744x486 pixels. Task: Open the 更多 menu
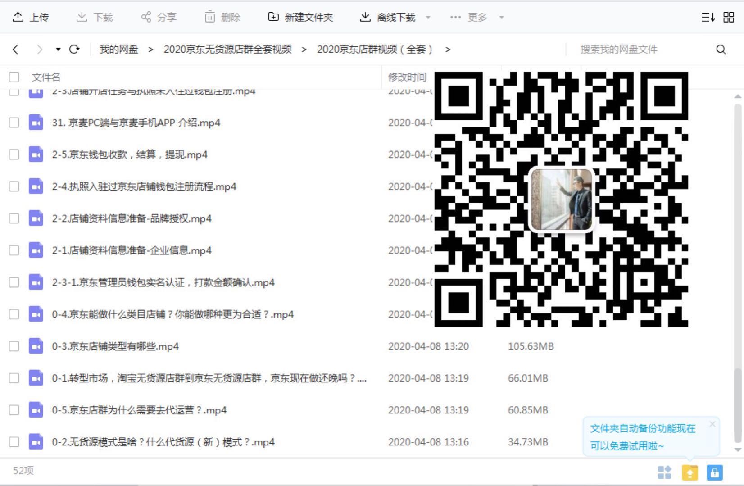click(x=469, y=17)
